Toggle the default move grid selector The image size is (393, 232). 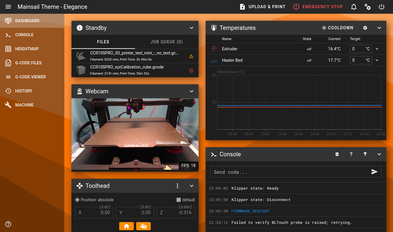click(x=185, y=200)
